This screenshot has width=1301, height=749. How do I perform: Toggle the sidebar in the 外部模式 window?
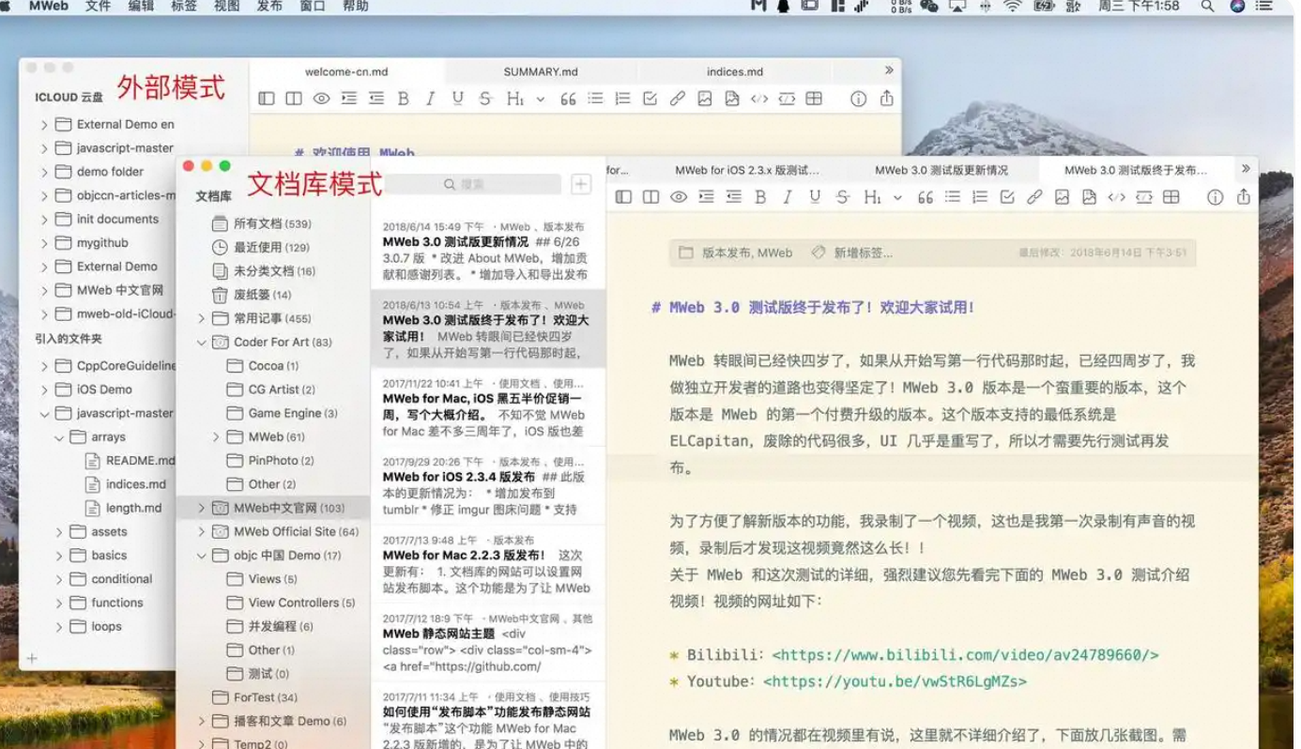(x=267, y=99)
